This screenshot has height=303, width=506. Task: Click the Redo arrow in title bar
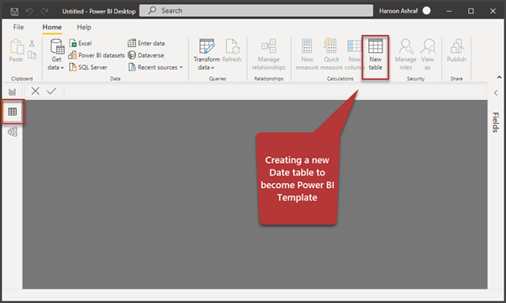45,12
